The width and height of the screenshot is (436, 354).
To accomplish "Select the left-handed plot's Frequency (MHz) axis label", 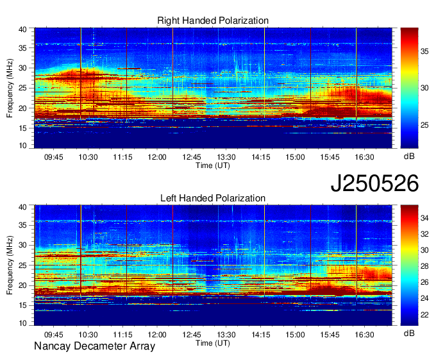I will [10, 265].
